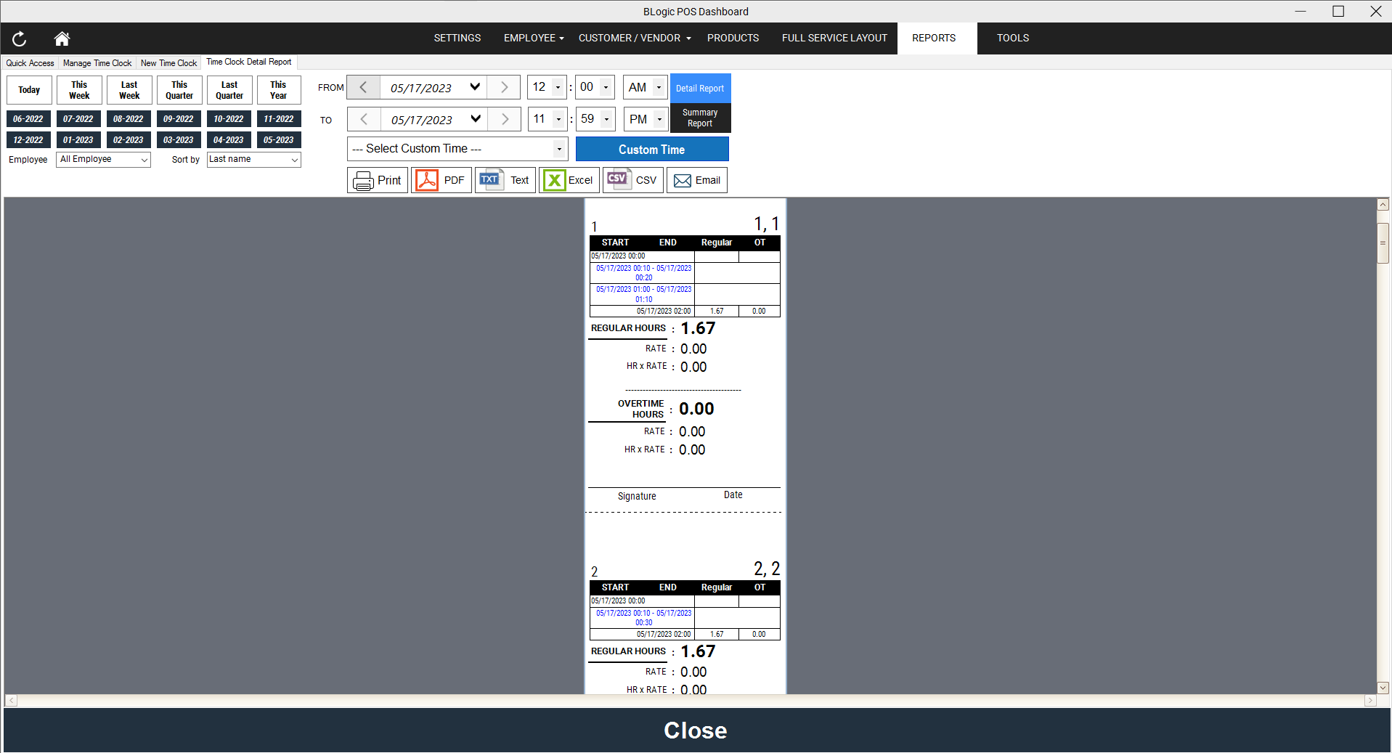Filter by the 05-2023 month button

point(279,140)
